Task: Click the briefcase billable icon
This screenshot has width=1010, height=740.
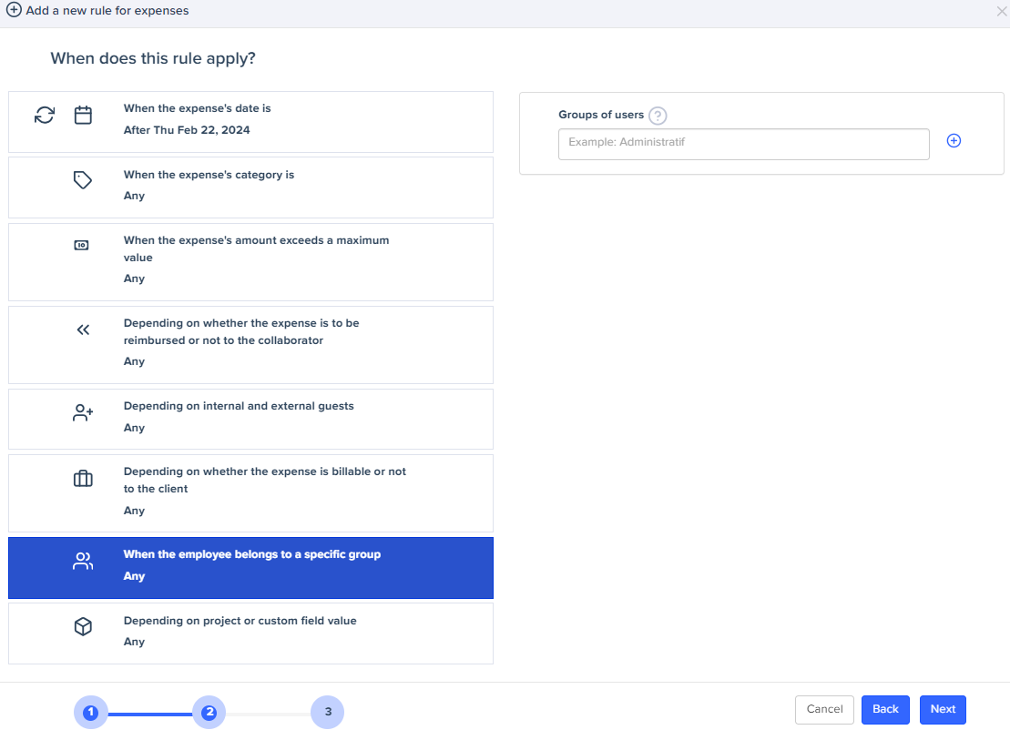Action: (x=83, y=479)
